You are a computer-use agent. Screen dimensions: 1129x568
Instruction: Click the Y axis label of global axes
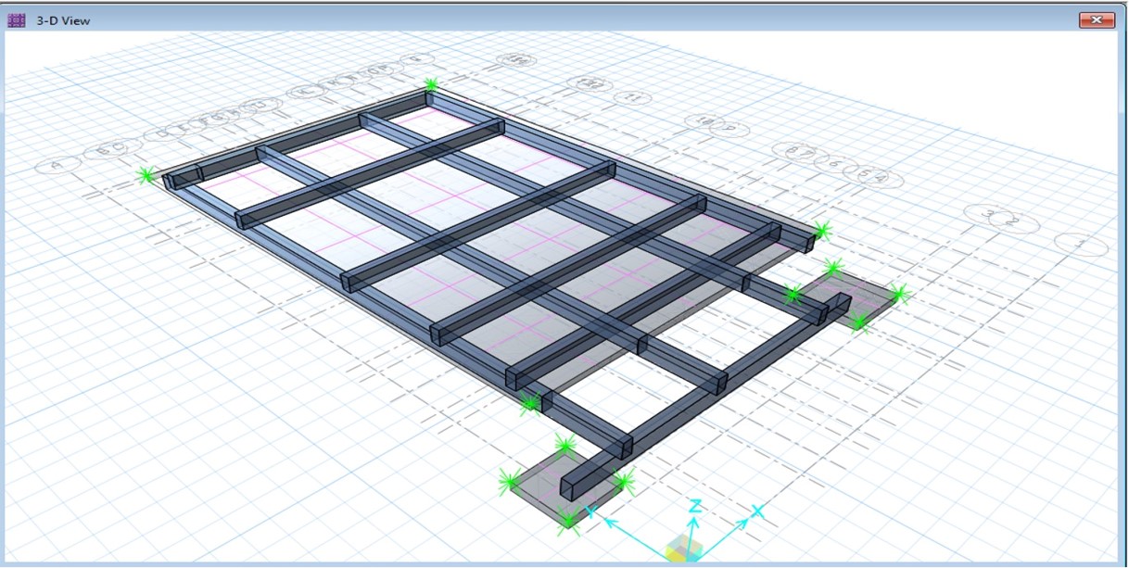pos(590,511)
